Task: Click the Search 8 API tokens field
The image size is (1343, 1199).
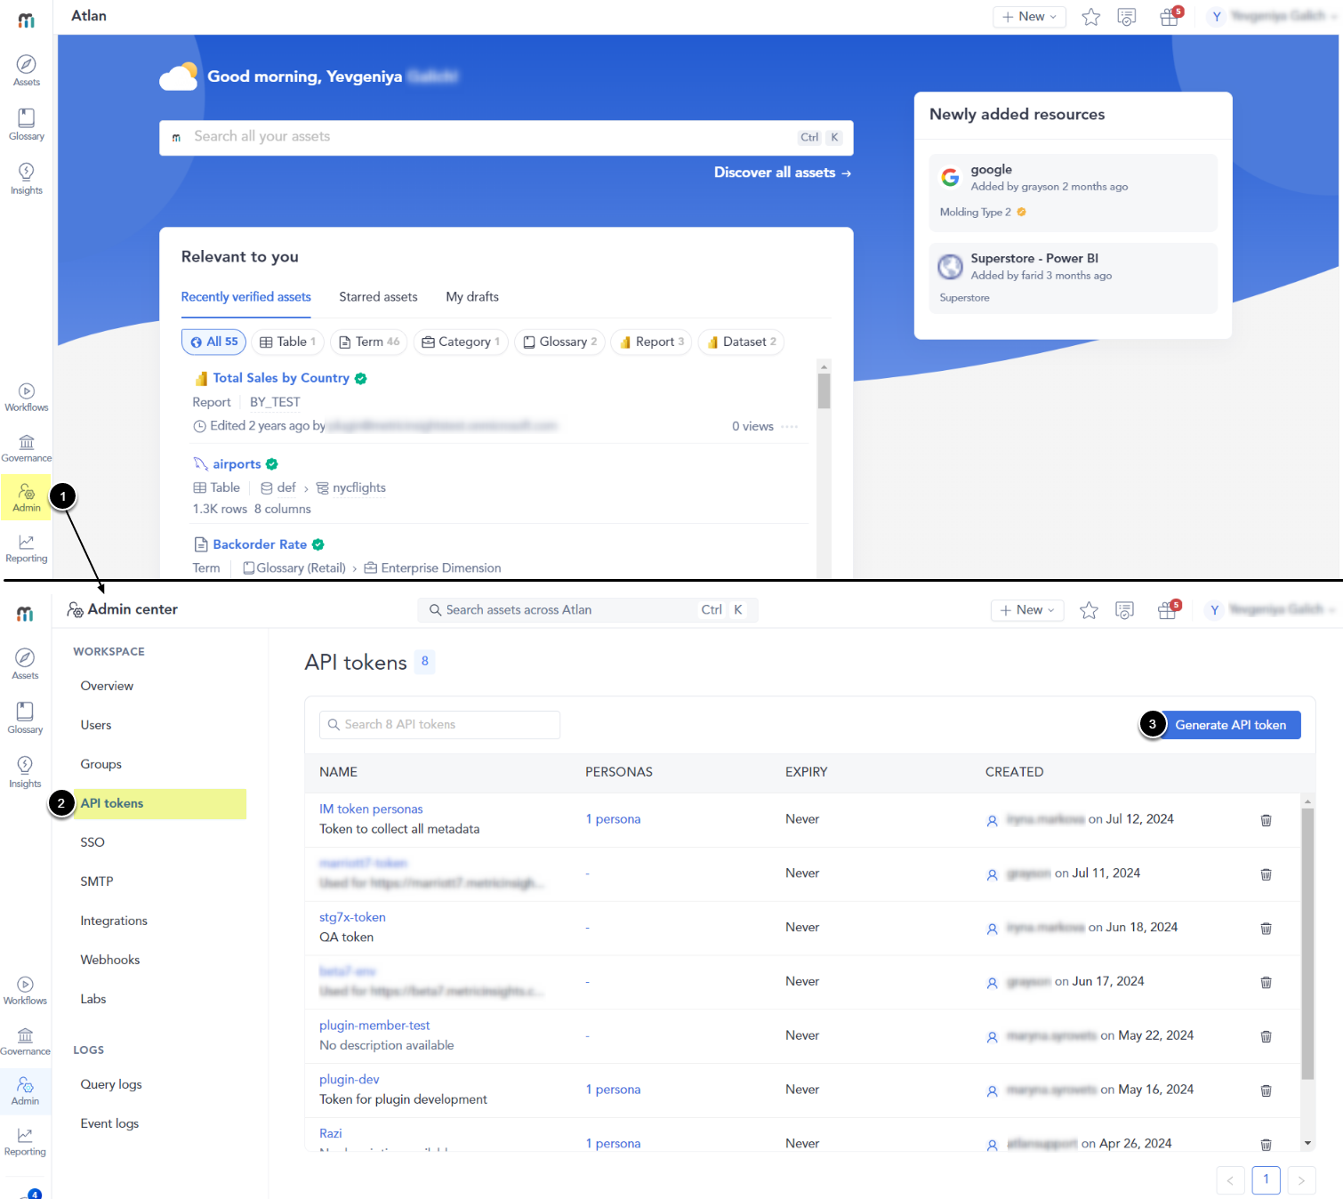Action: coord(439,725)
